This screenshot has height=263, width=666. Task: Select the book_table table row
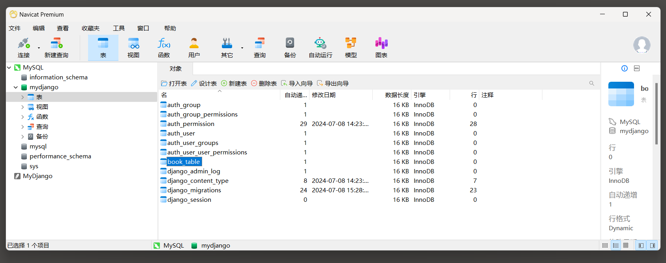point(184,162)
